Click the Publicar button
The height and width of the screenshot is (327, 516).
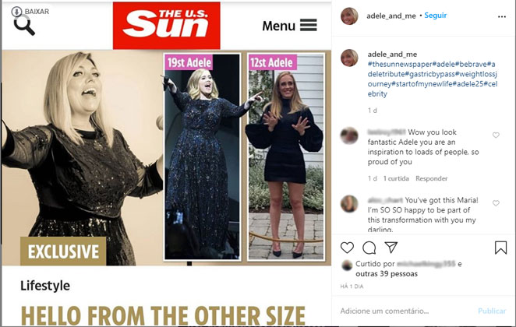click(x=492, y=311)
